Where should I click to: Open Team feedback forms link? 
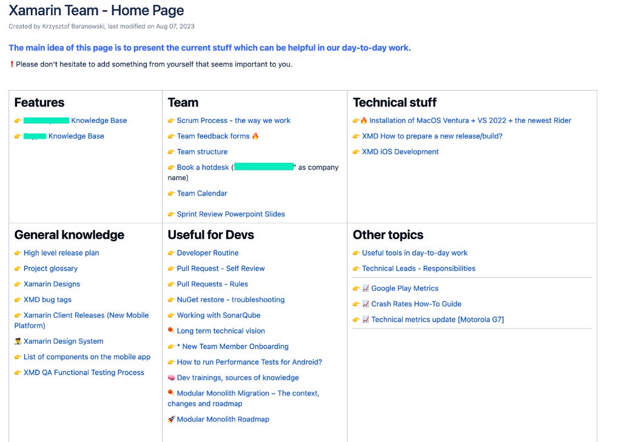[213, 136]
